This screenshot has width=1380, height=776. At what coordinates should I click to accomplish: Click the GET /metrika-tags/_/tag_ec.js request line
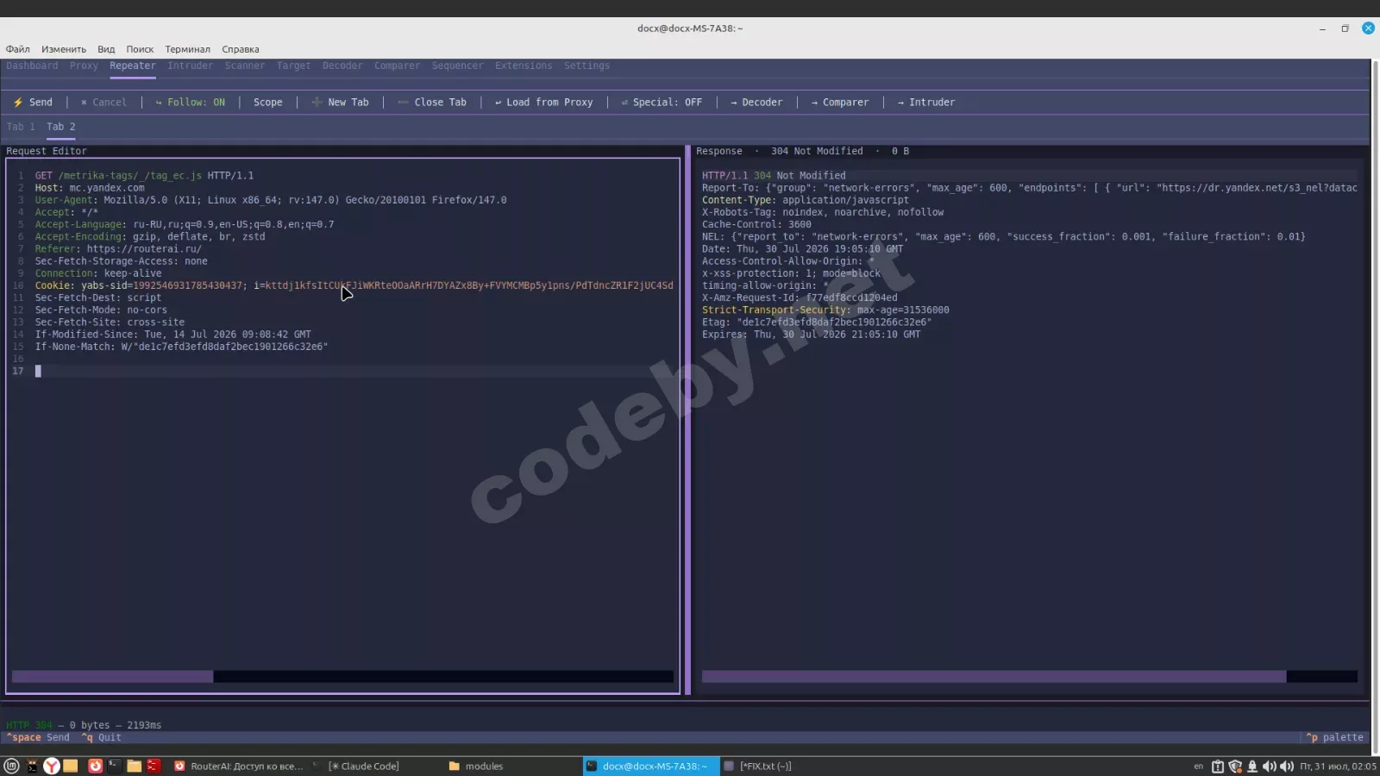tap(144, 175)
